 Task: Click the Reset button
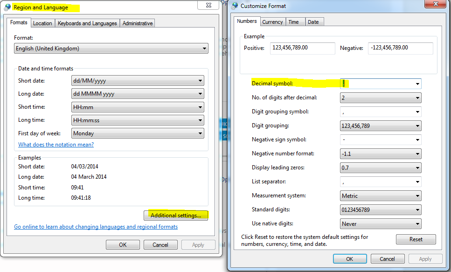point(416,239)
